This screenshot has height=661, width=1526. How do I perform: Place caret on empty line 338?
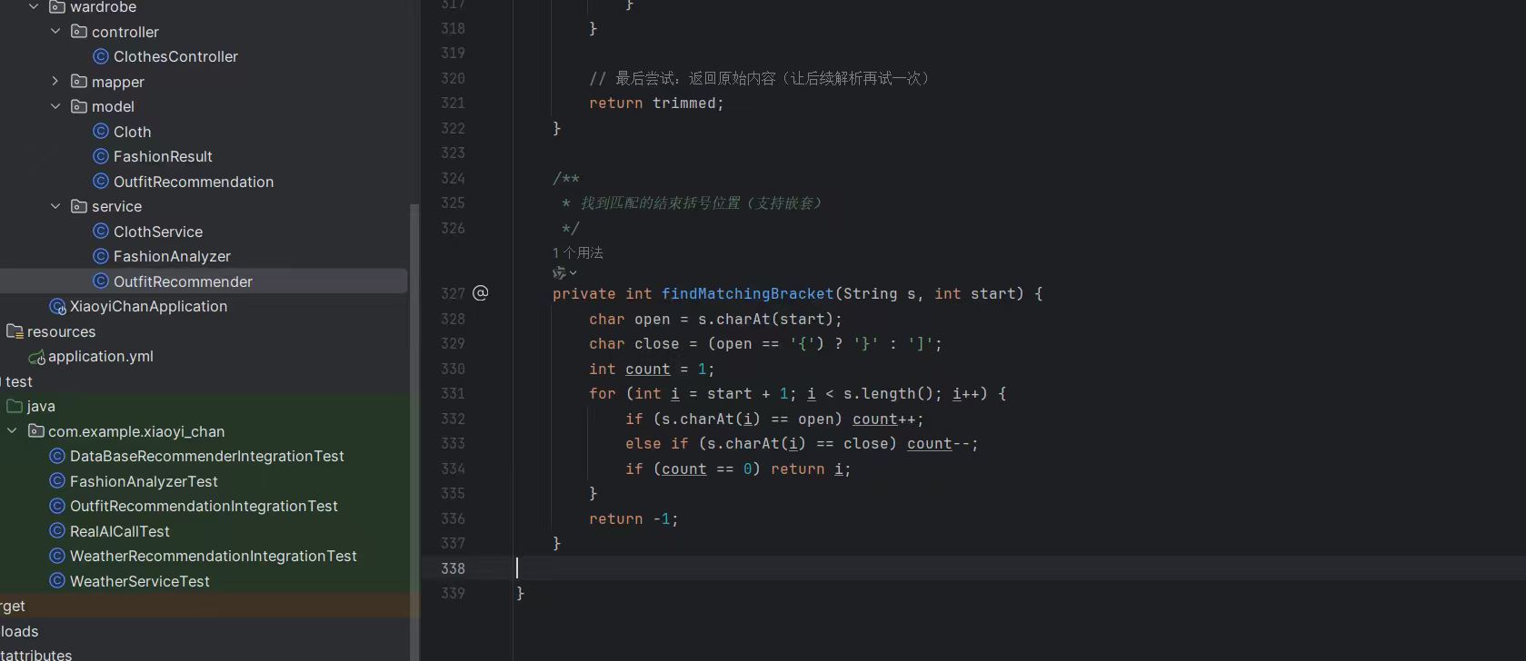(x=1018, y=568)
